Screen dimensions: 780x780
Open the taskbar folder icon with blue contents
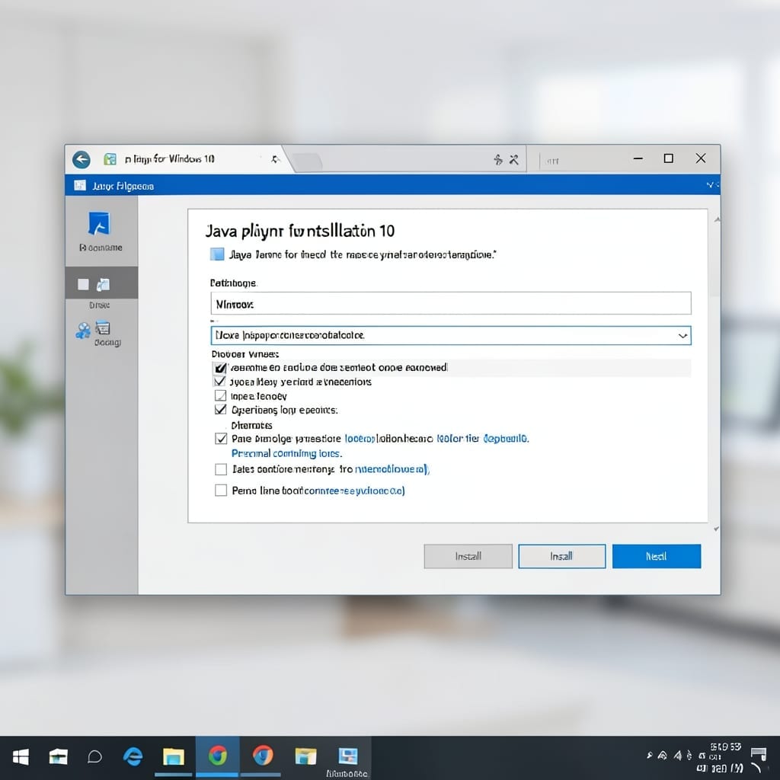(x=305, y=756)
